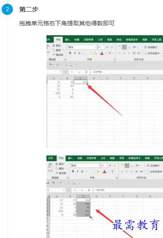This screenshot has width=163, height=238.
Task: Click the autofill options icon below cell 640
Action: pos(92,219)
